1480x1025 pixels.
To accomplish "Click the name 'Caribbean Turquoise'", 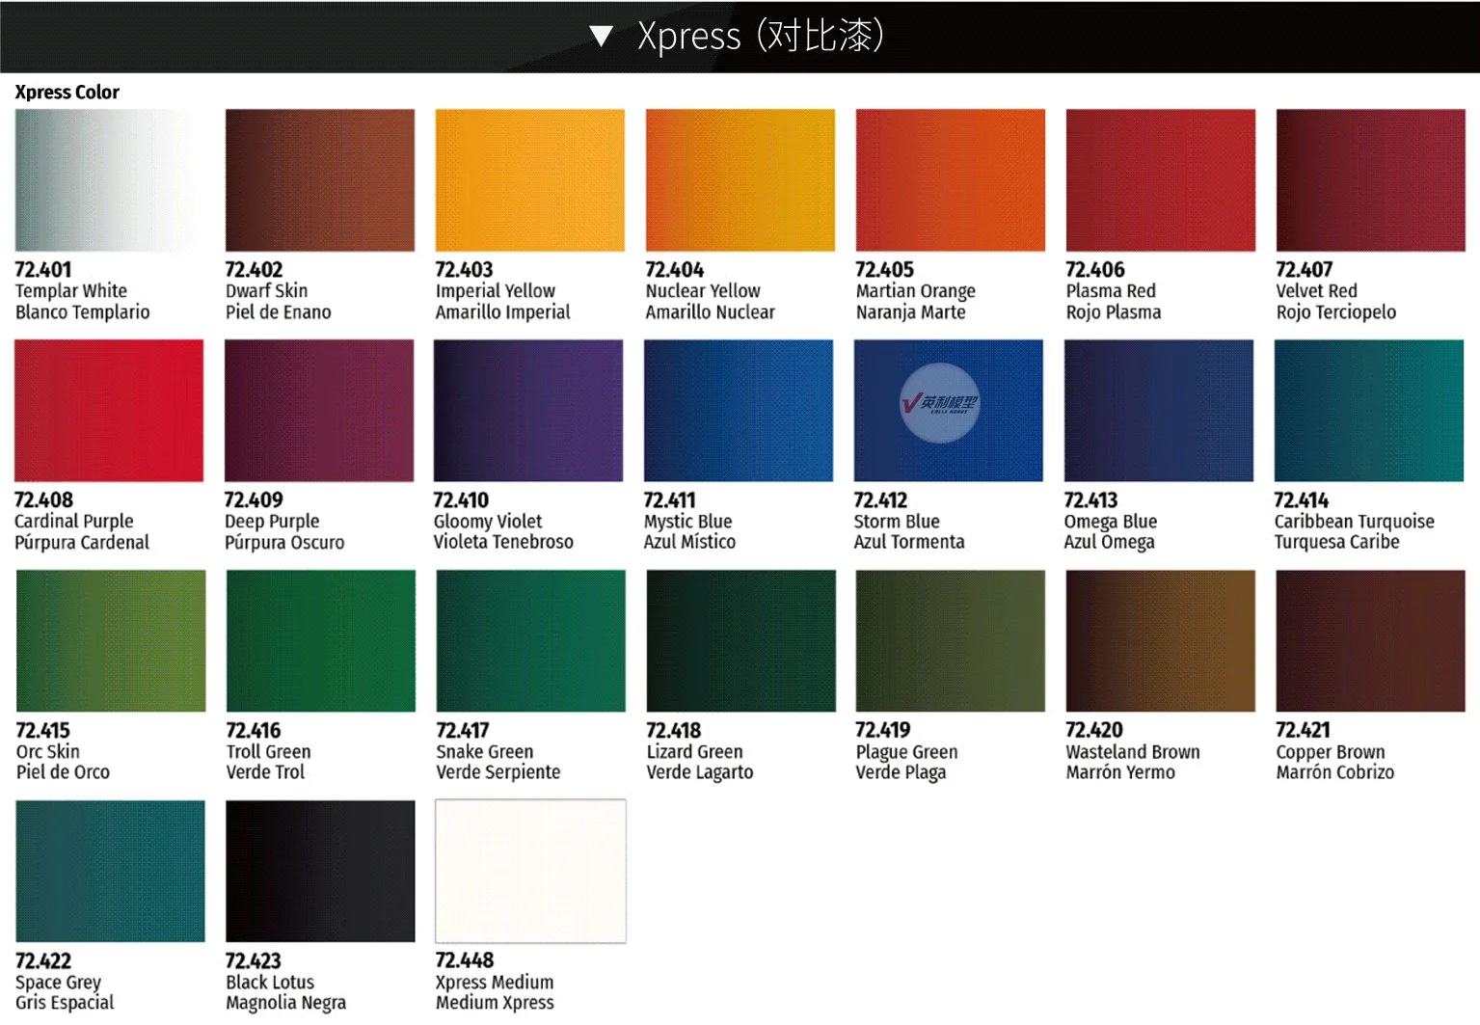I will click(x=1355, y=522).
